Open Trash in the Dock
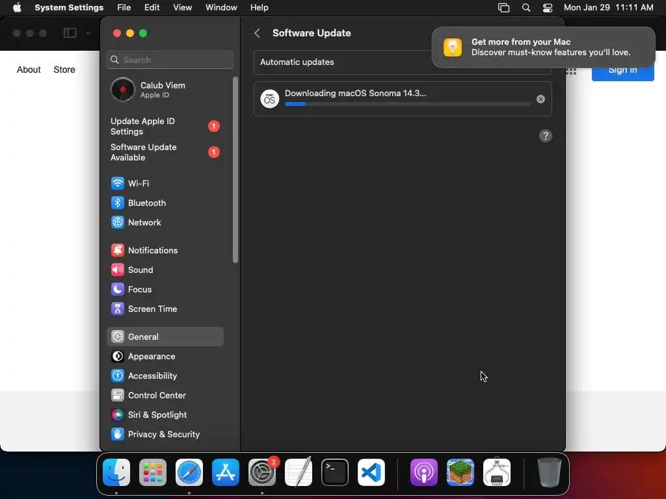 (550, 472)
